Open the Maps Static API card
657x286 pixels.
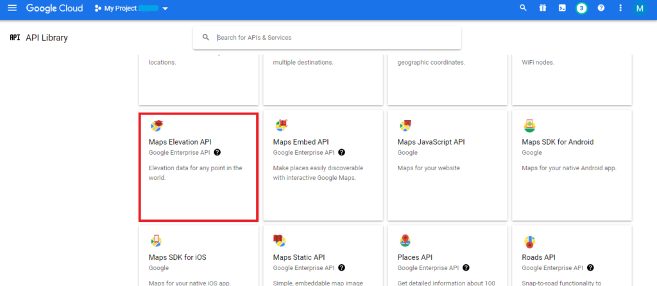pos(323,256)
